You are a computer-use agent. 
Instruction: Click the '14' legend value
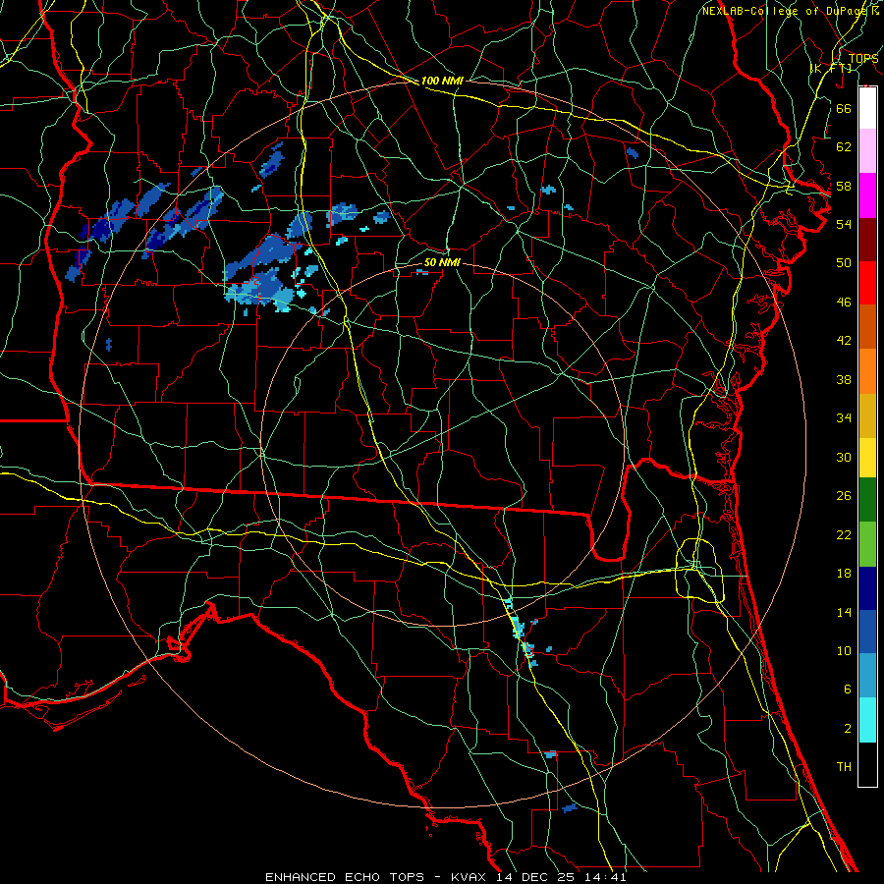844,612
